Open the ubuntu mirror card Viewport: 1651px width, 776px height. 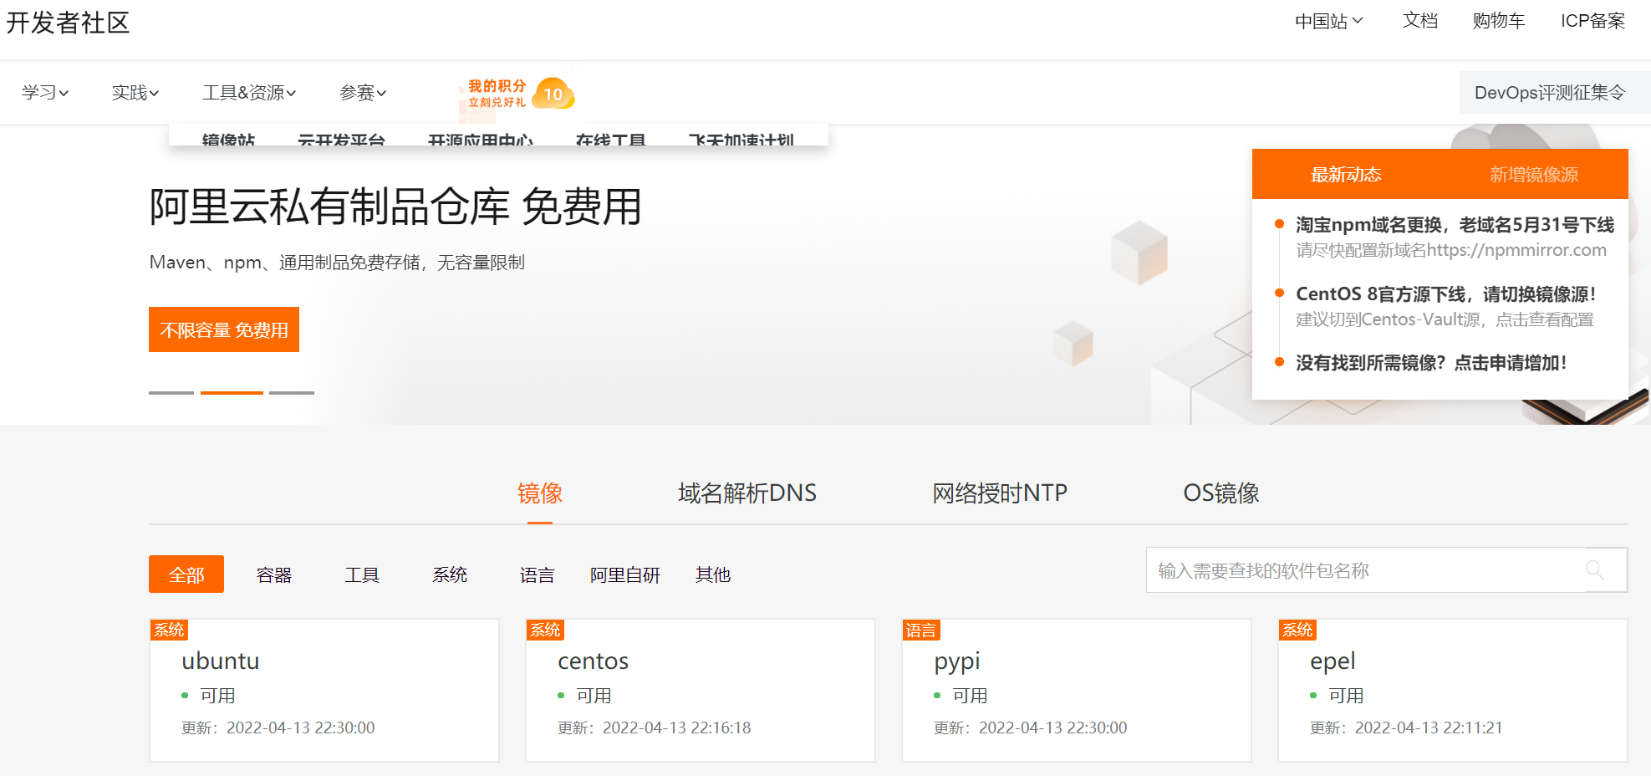(324, 690)
